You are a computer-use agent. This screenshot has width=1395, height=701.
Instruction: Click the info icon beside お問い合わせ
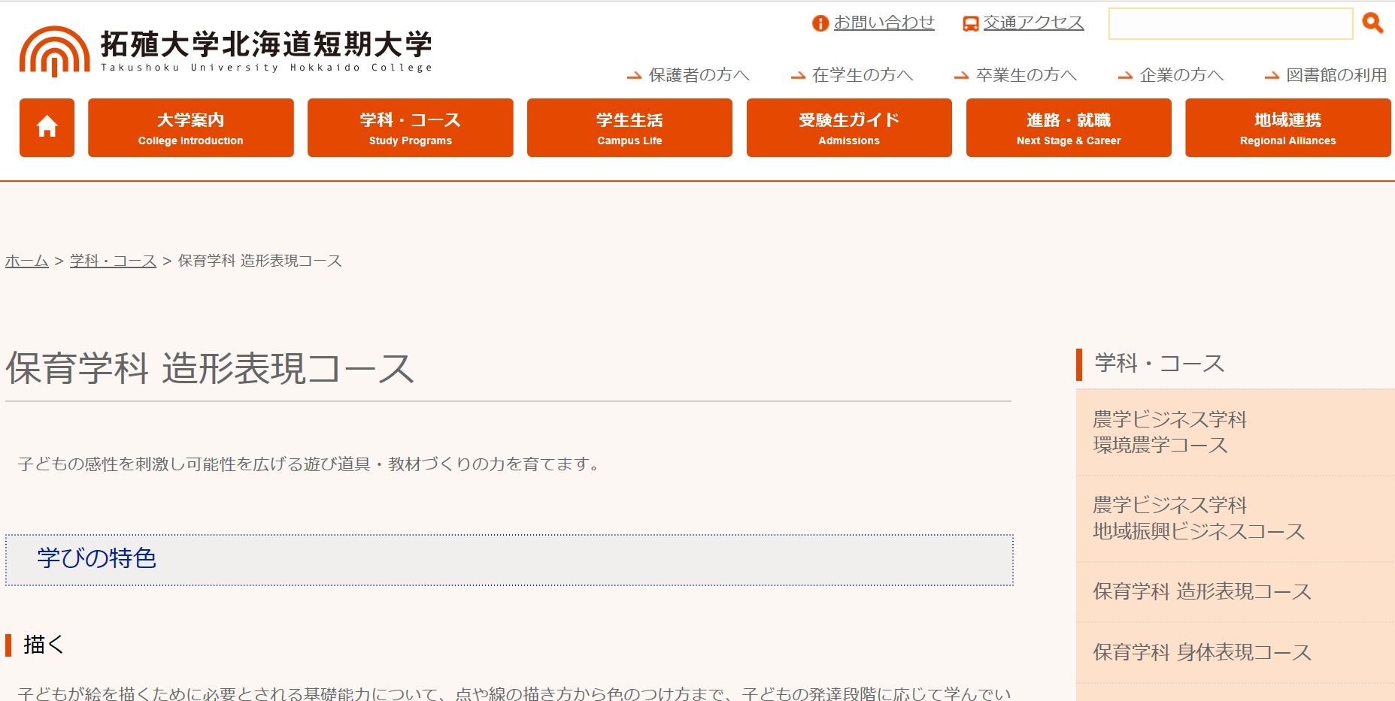click(x=820, y=23)
